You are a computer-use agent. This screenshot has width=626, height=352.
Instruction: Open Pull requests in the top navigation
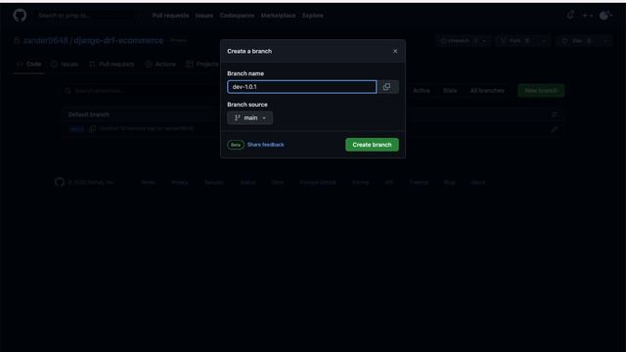pyautogui.click(x=170, y=16)
